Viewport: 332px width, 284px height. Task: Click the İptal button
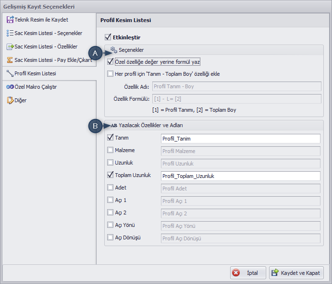[248, 273]
